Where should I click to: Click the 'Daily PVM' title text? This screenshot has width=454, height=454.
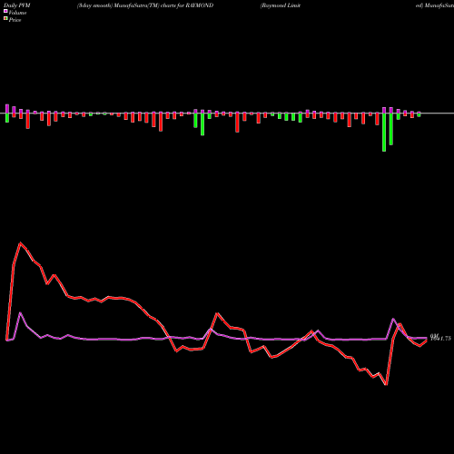(x=17, y=5)
